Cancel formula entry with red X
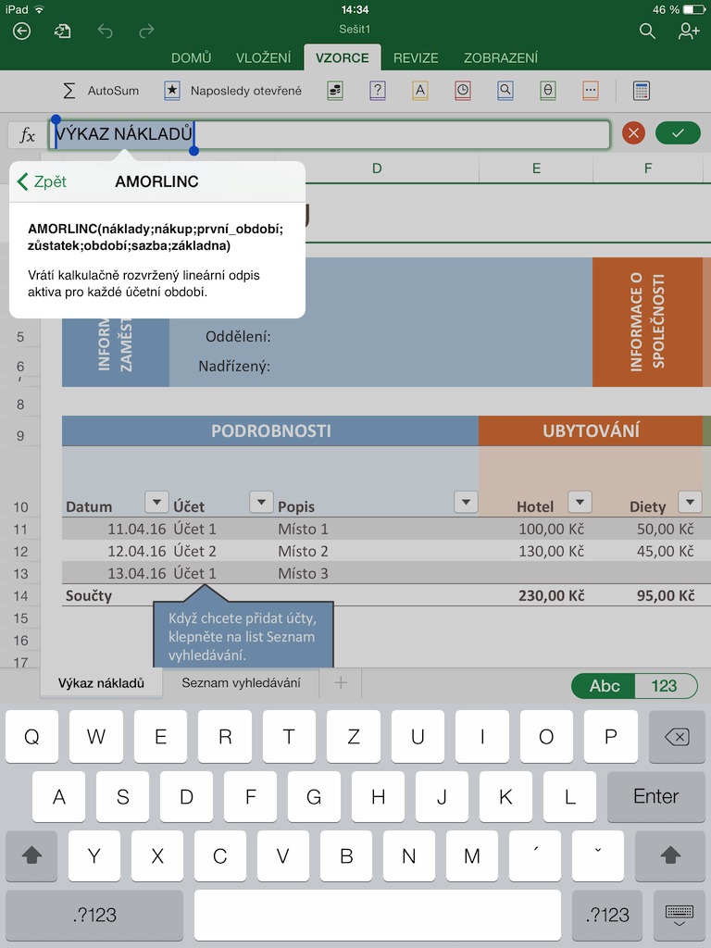 [633, 133]
